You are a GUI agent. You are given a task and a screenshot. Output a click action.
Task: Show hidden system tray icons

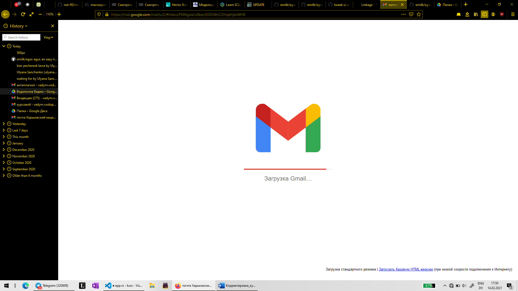[x=445, y=286]
